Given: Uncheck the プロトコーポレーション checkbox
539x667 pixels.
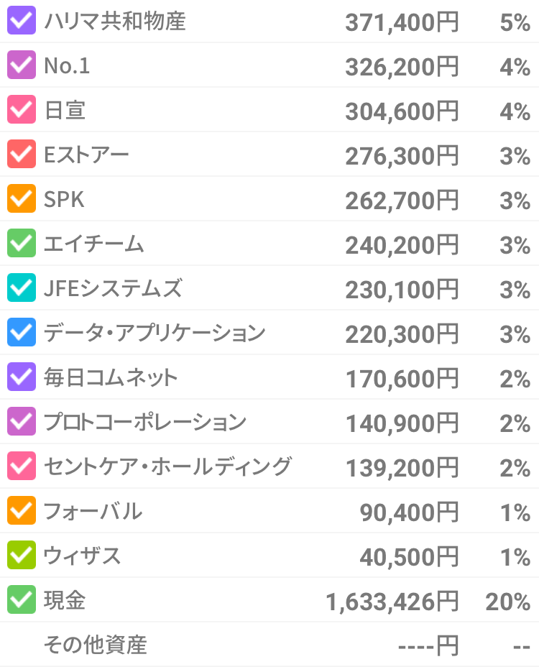Looking at the screenshot, I should pos(21,423).
